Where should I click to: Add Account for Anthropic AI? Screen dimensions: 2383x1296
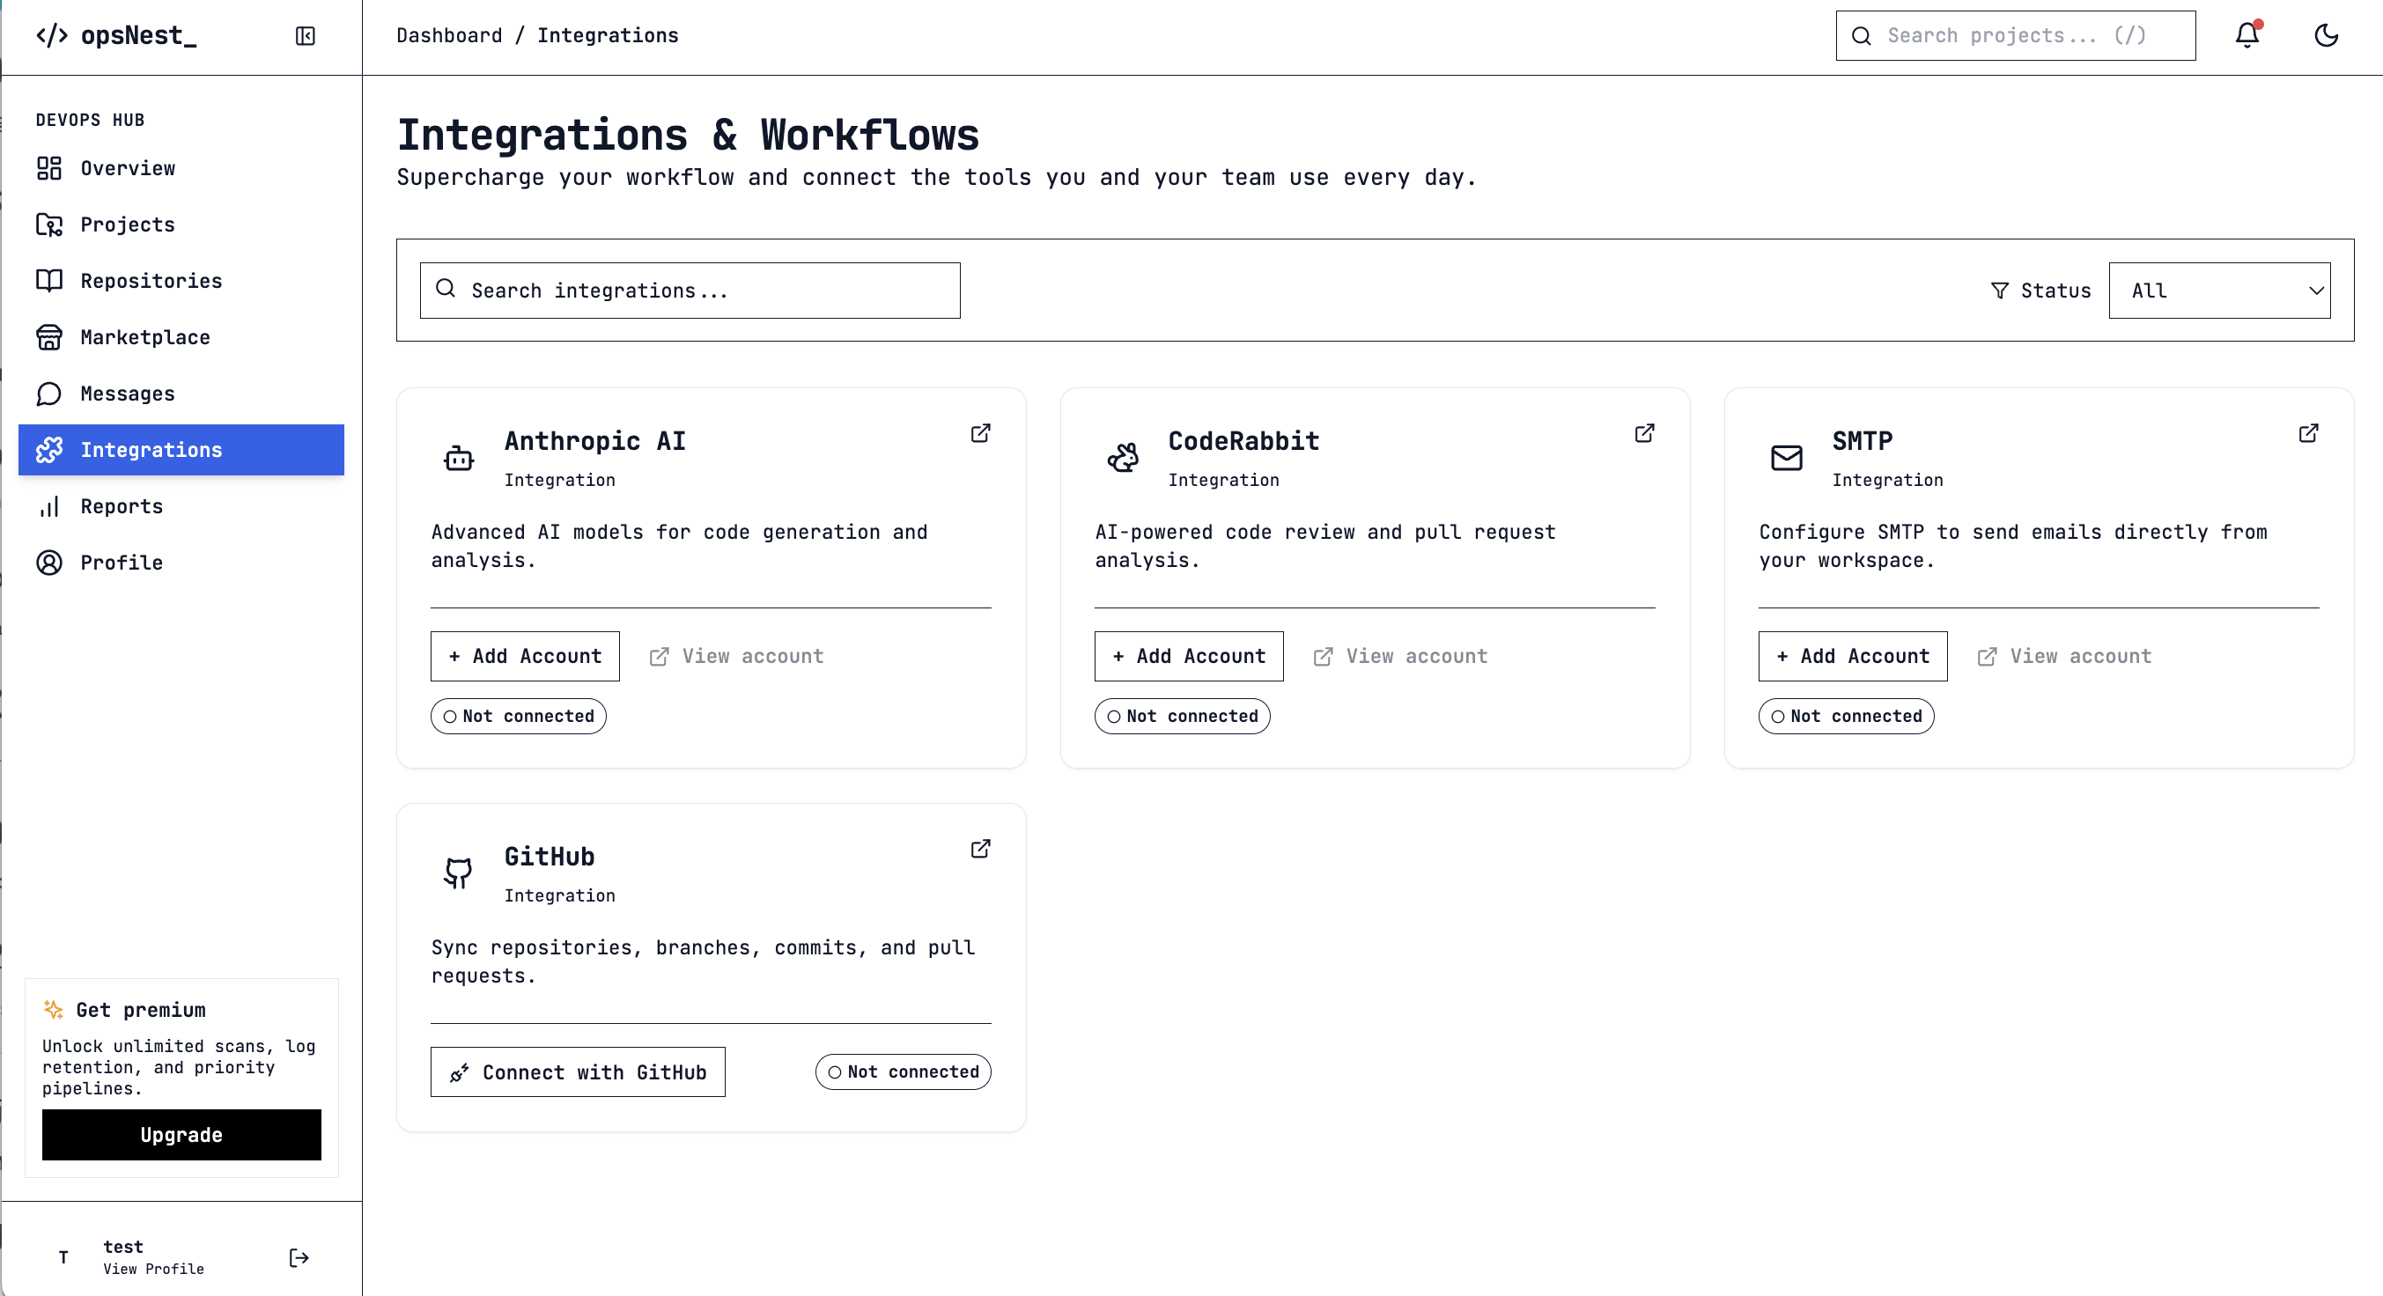click(x=525, y=656)
